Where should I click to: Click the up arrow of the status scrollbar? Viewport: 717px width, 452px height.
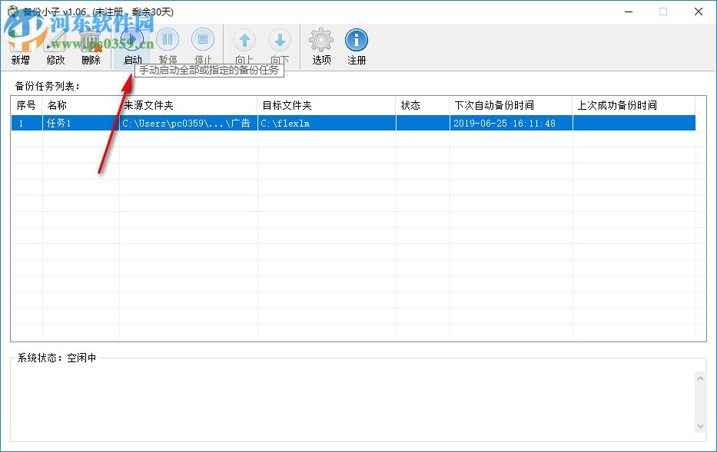click(x=699, y=378)
